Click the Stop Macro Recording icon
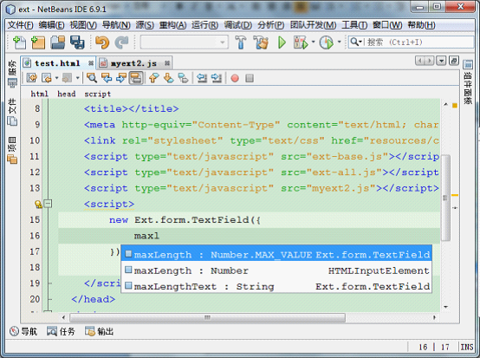 coord(250,78)
